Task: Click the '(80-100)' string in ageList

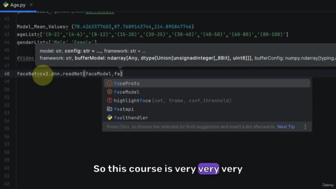Action: [272, 35]
